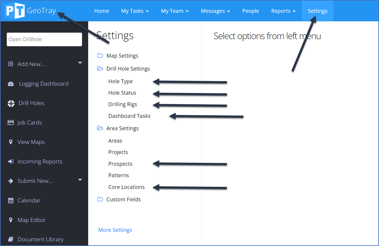Open the Reports dropdown menu
The height and width of the screenshot is (246, 379).
point(283,11)
